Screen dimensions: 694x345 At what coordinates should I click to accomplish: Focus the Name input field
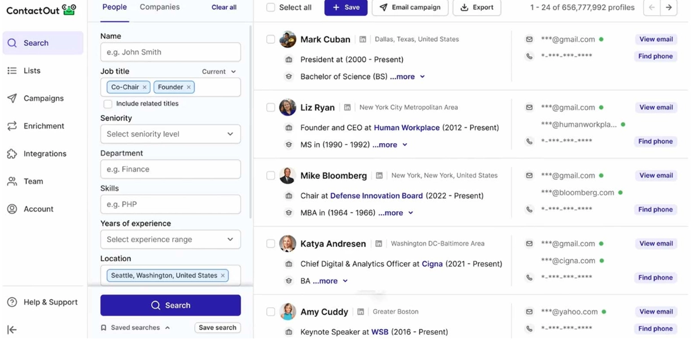tap(170, 52)
